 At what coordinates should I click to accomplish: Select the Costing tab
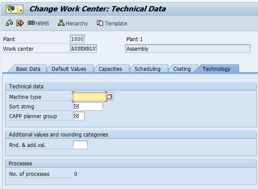click(182, 69)
